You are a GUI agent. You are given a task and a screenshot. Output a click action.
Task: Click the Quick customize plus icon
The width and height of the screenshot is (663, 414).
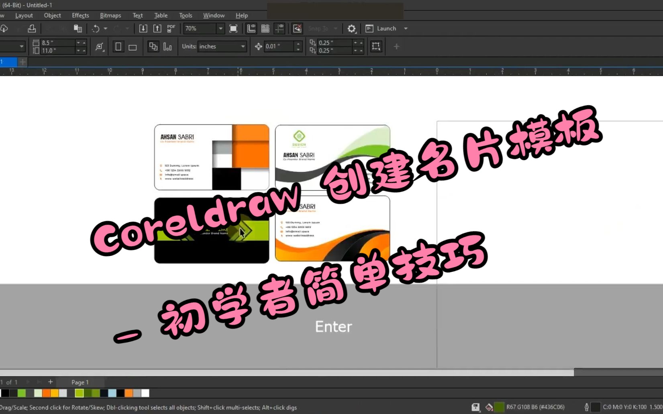click(396, 47)
